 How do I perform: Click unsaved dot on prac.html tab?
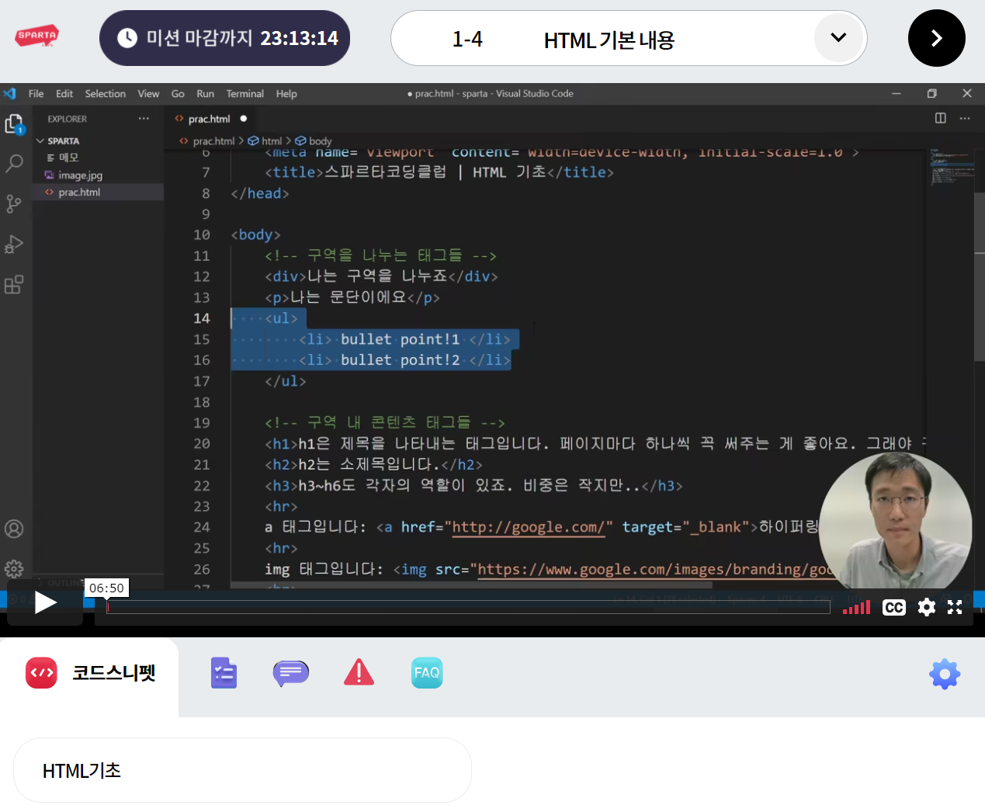244,119
